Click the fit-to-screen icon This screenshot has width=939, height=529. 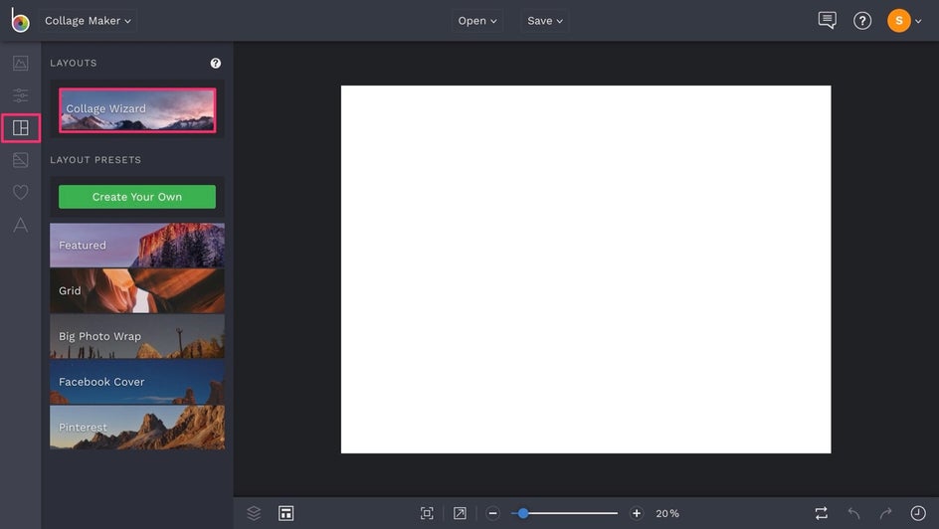point(427,513)
